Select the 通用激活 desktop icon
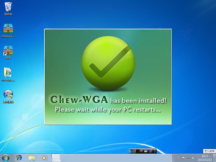This screenshot has width=216, height=162. 8,96
